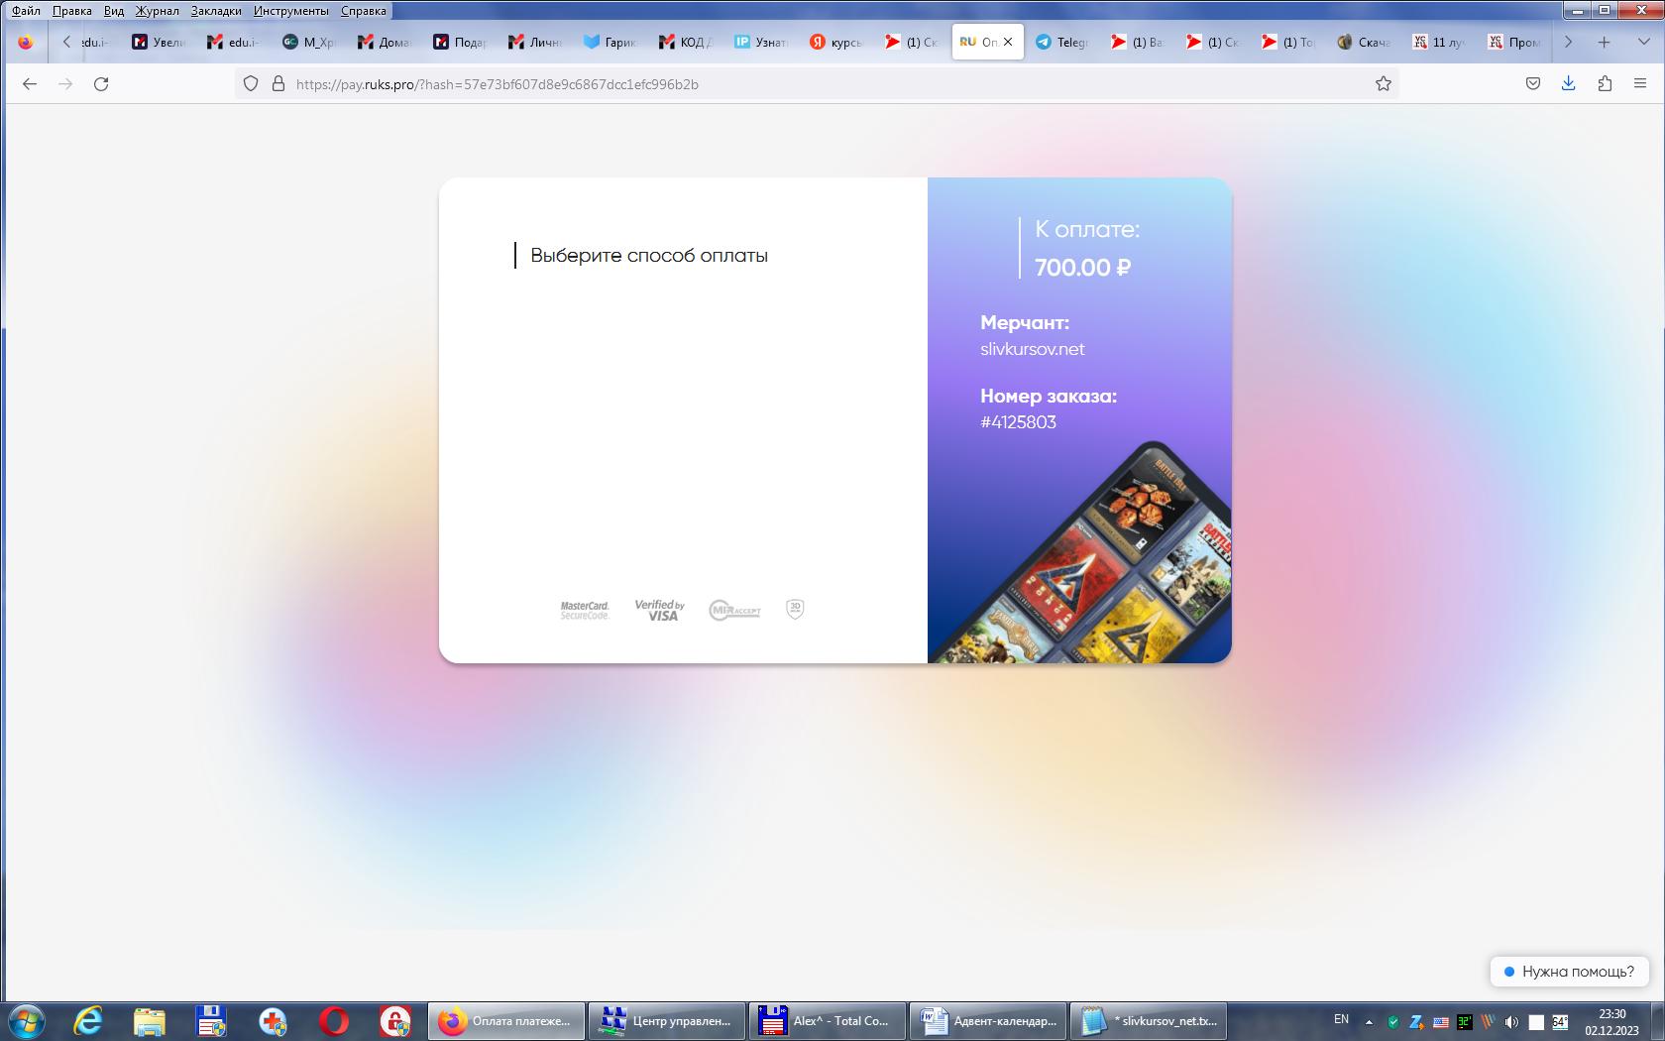The width and height of the screenshot is (1665, 1041).
Task: Reload the current payment page
Action: tap(101, 84)
